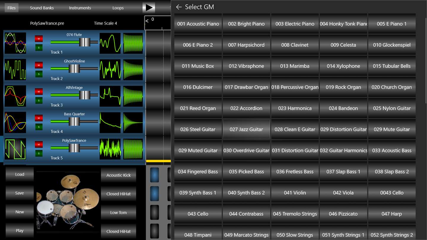Create a new project with New button
The image size is (427, 240).
[20, 212]
